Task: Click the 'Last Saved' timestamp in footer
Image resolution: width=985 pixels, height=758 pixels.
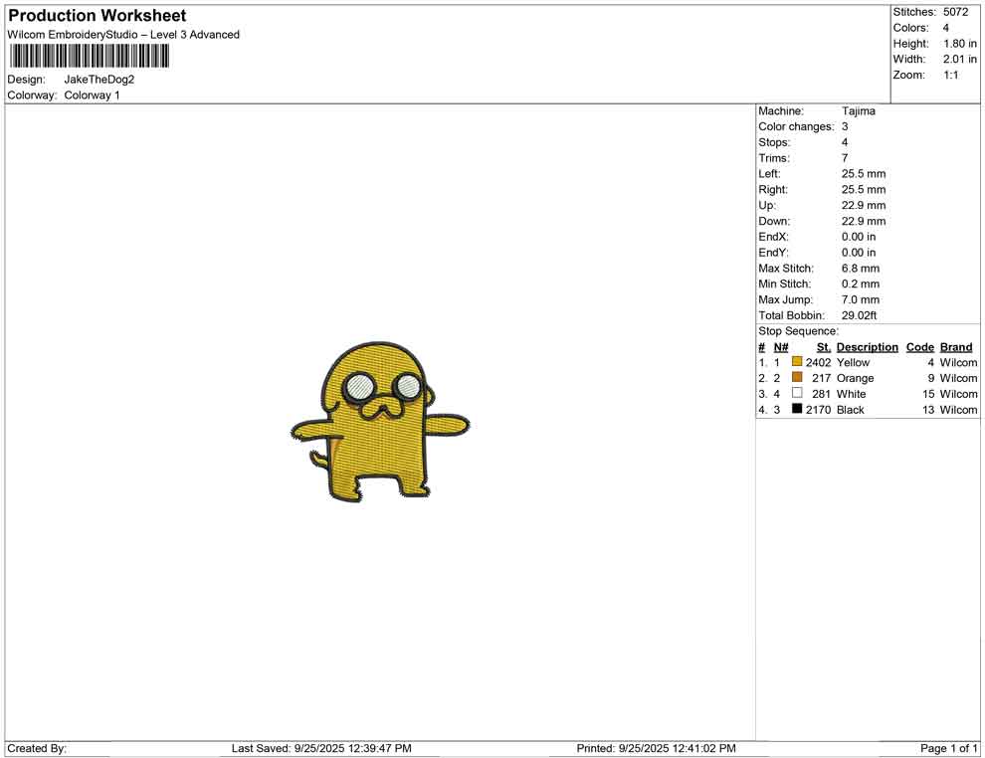Action: pyautogui.click(x=321, y=748)
